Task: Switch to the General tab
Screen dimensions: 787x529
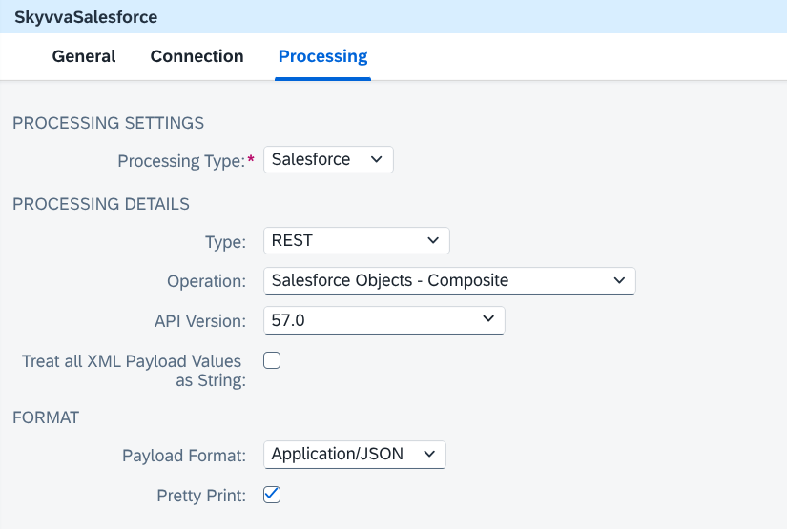Action: [84, 56]
